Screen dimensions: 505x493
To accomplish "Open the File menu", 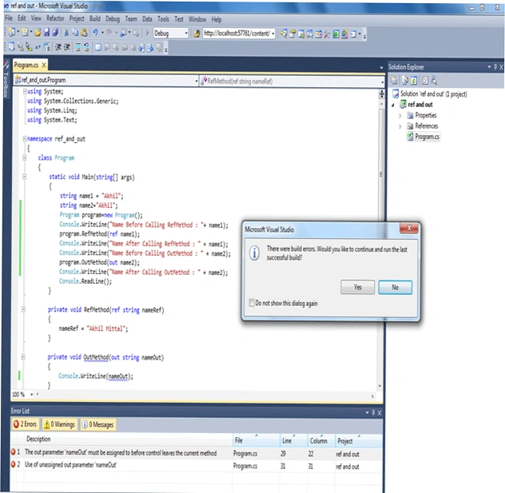I will (x=9, y=18).
